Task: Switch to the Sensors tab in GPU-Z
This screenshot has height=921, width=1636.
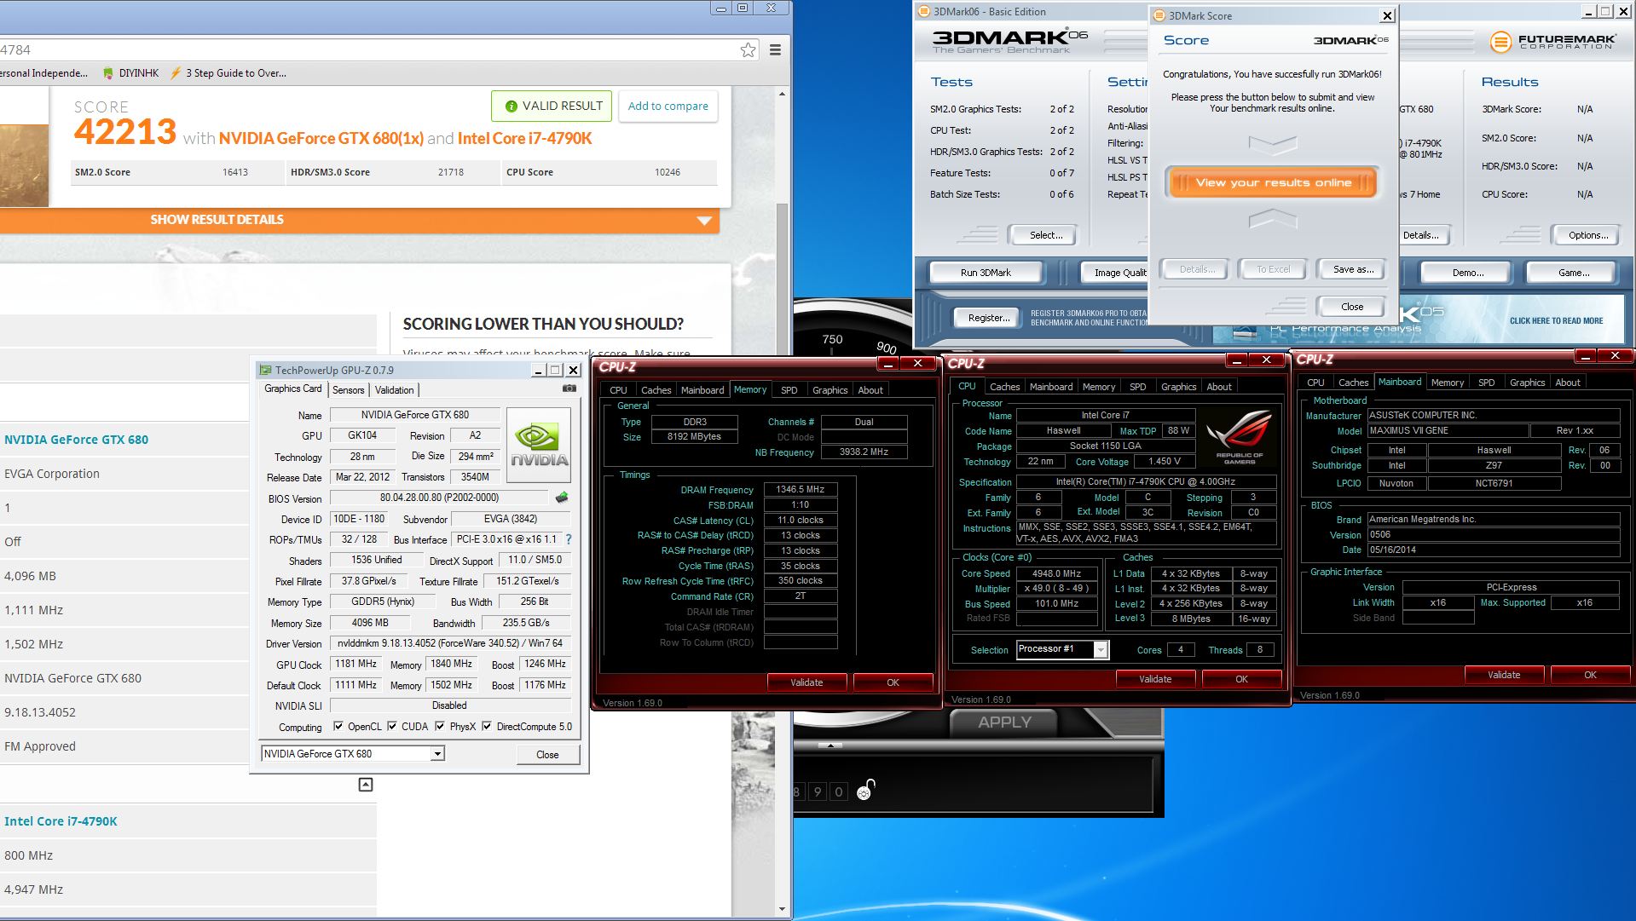Action: [x=349, y=390]
